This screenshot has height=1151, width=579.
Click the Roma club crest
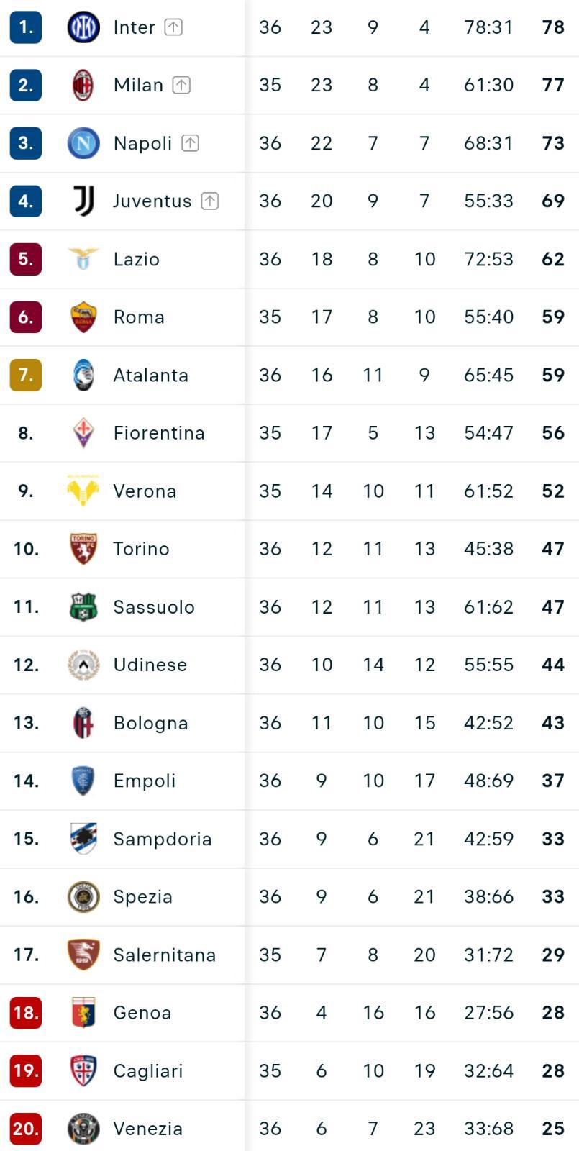[x=83, y=317]
